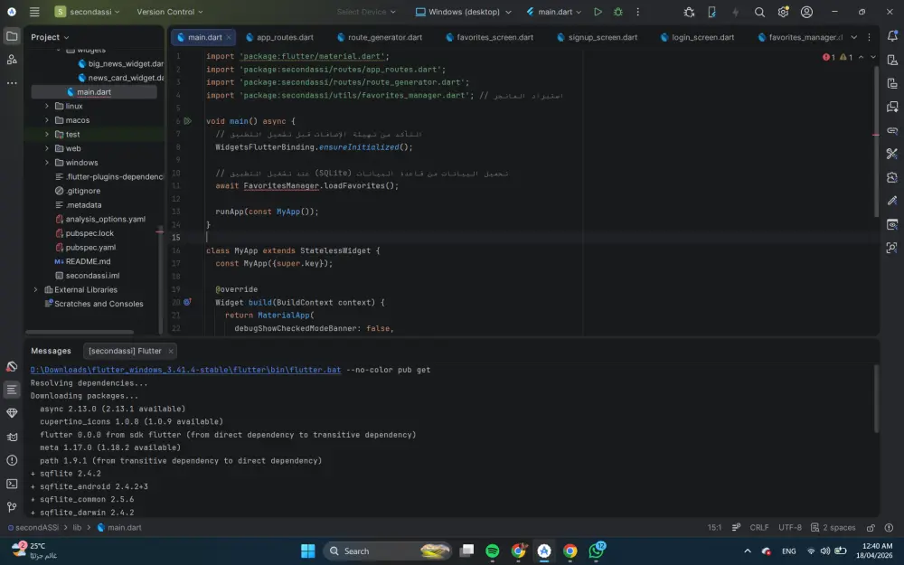
Task: Open Device Manager icon in toolbar
Action: click(712, 12)
